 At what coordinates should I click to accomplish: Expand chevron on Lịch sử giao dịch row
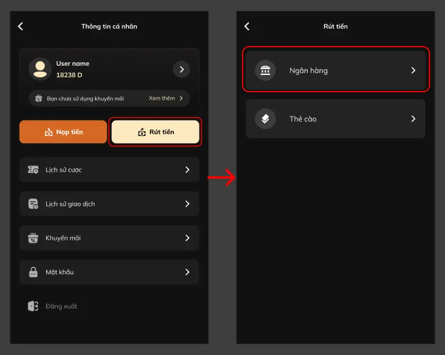click(x=187, y=204)
